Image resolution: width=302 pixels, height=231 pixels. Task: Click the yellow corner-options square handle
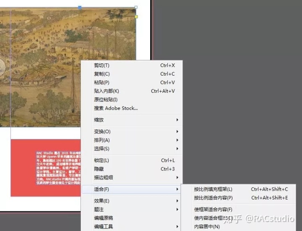(136, 17)
